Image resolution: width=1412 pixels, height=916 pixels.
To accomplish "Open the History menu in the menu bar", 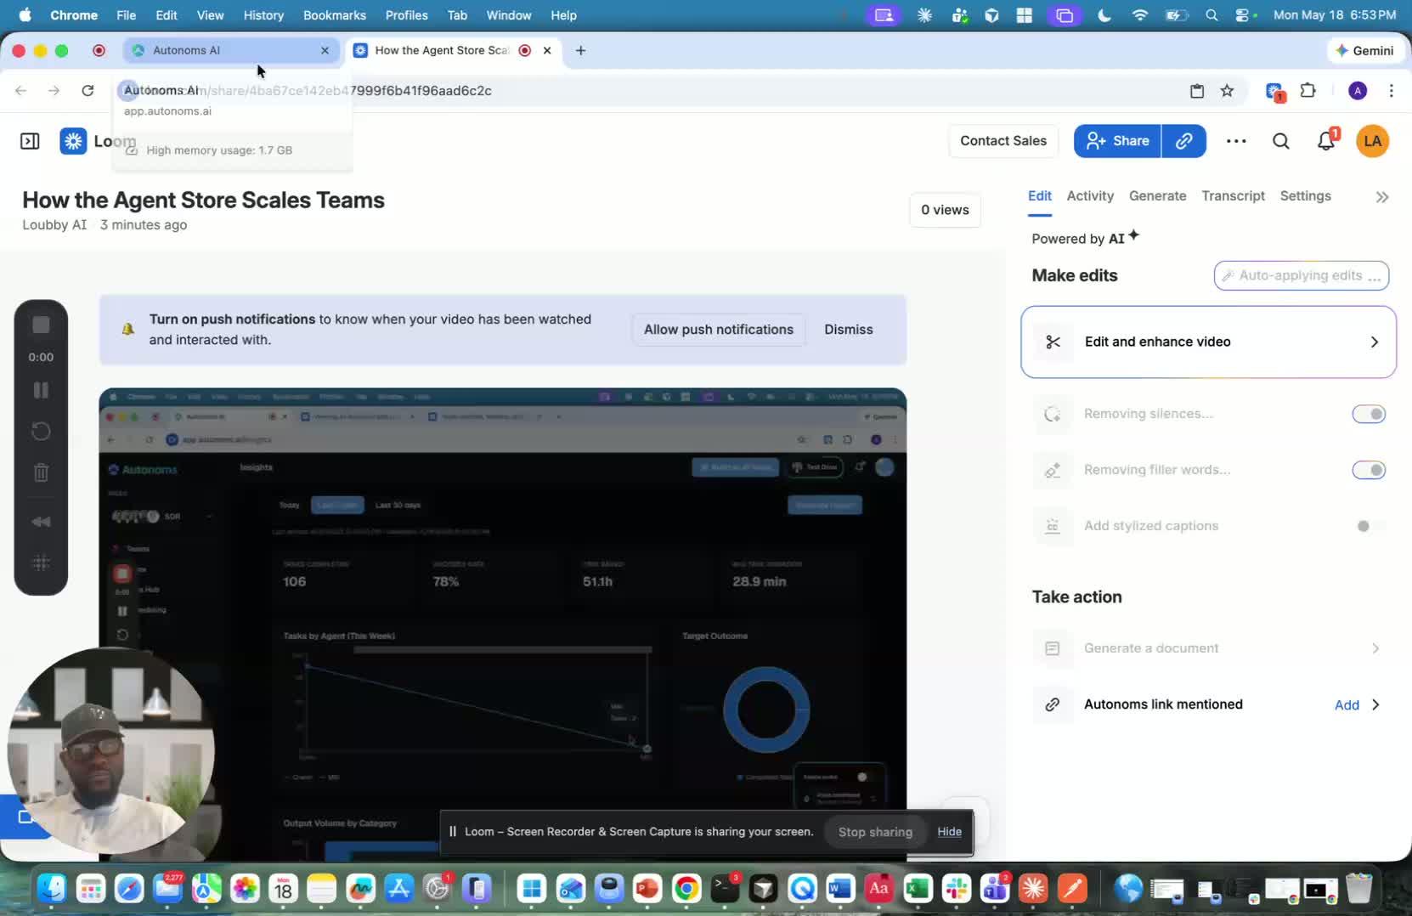I will point(263,15).
